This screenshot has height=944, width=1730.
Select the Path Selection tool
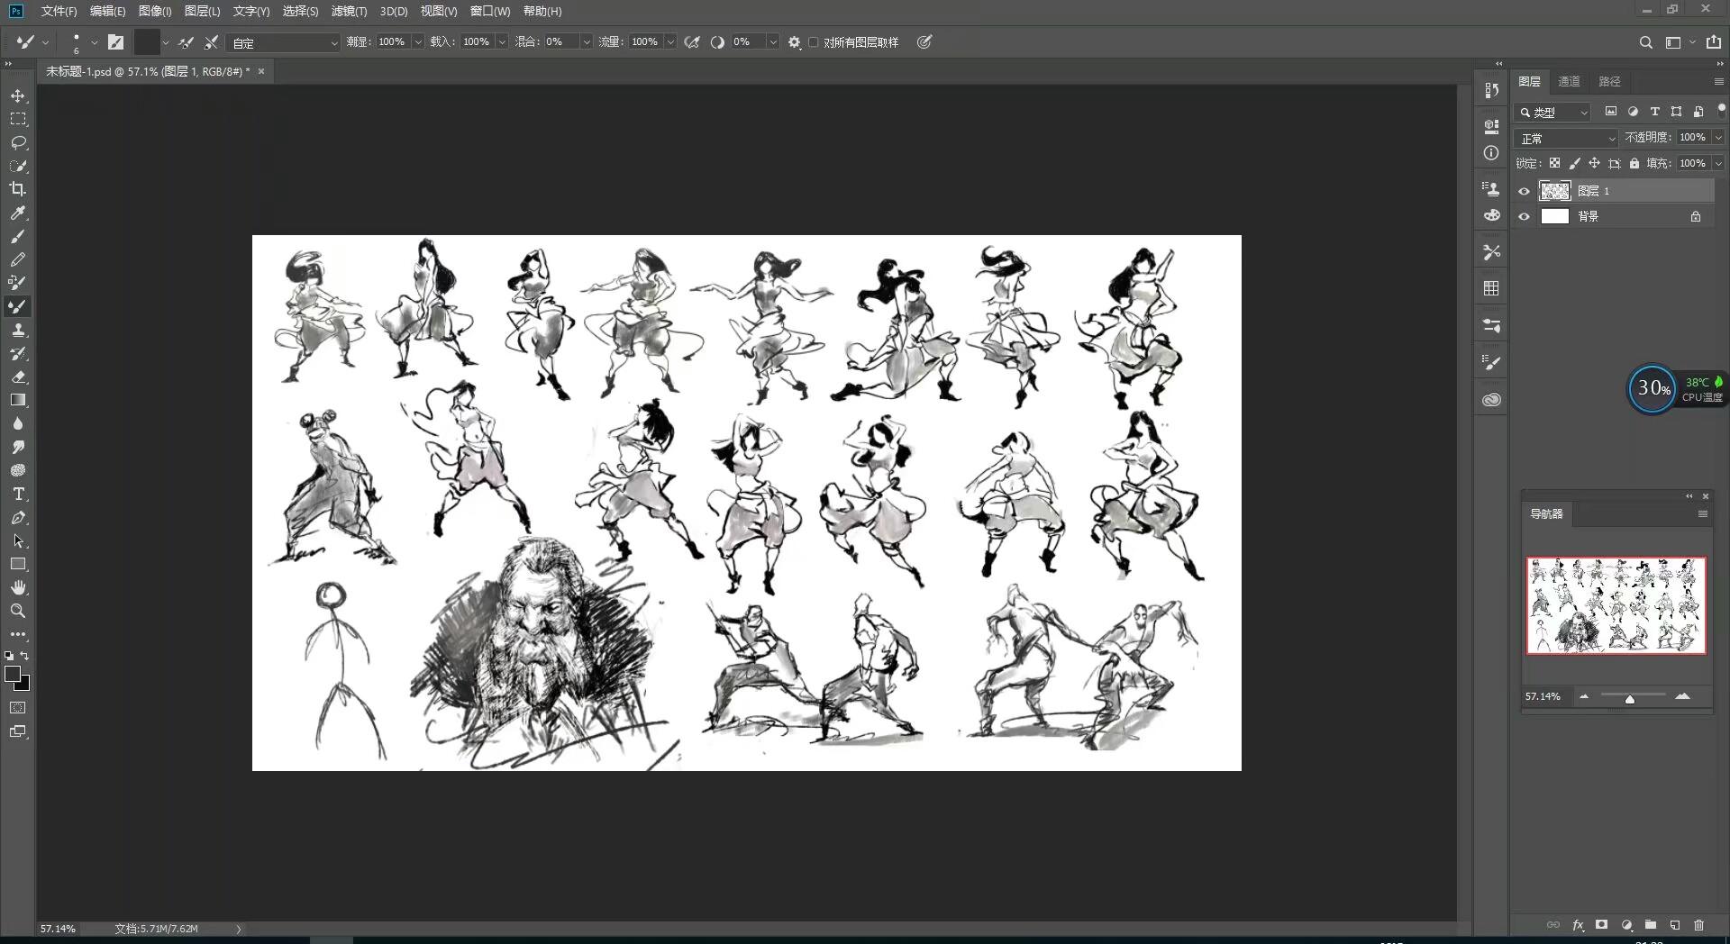pos(18,540)
